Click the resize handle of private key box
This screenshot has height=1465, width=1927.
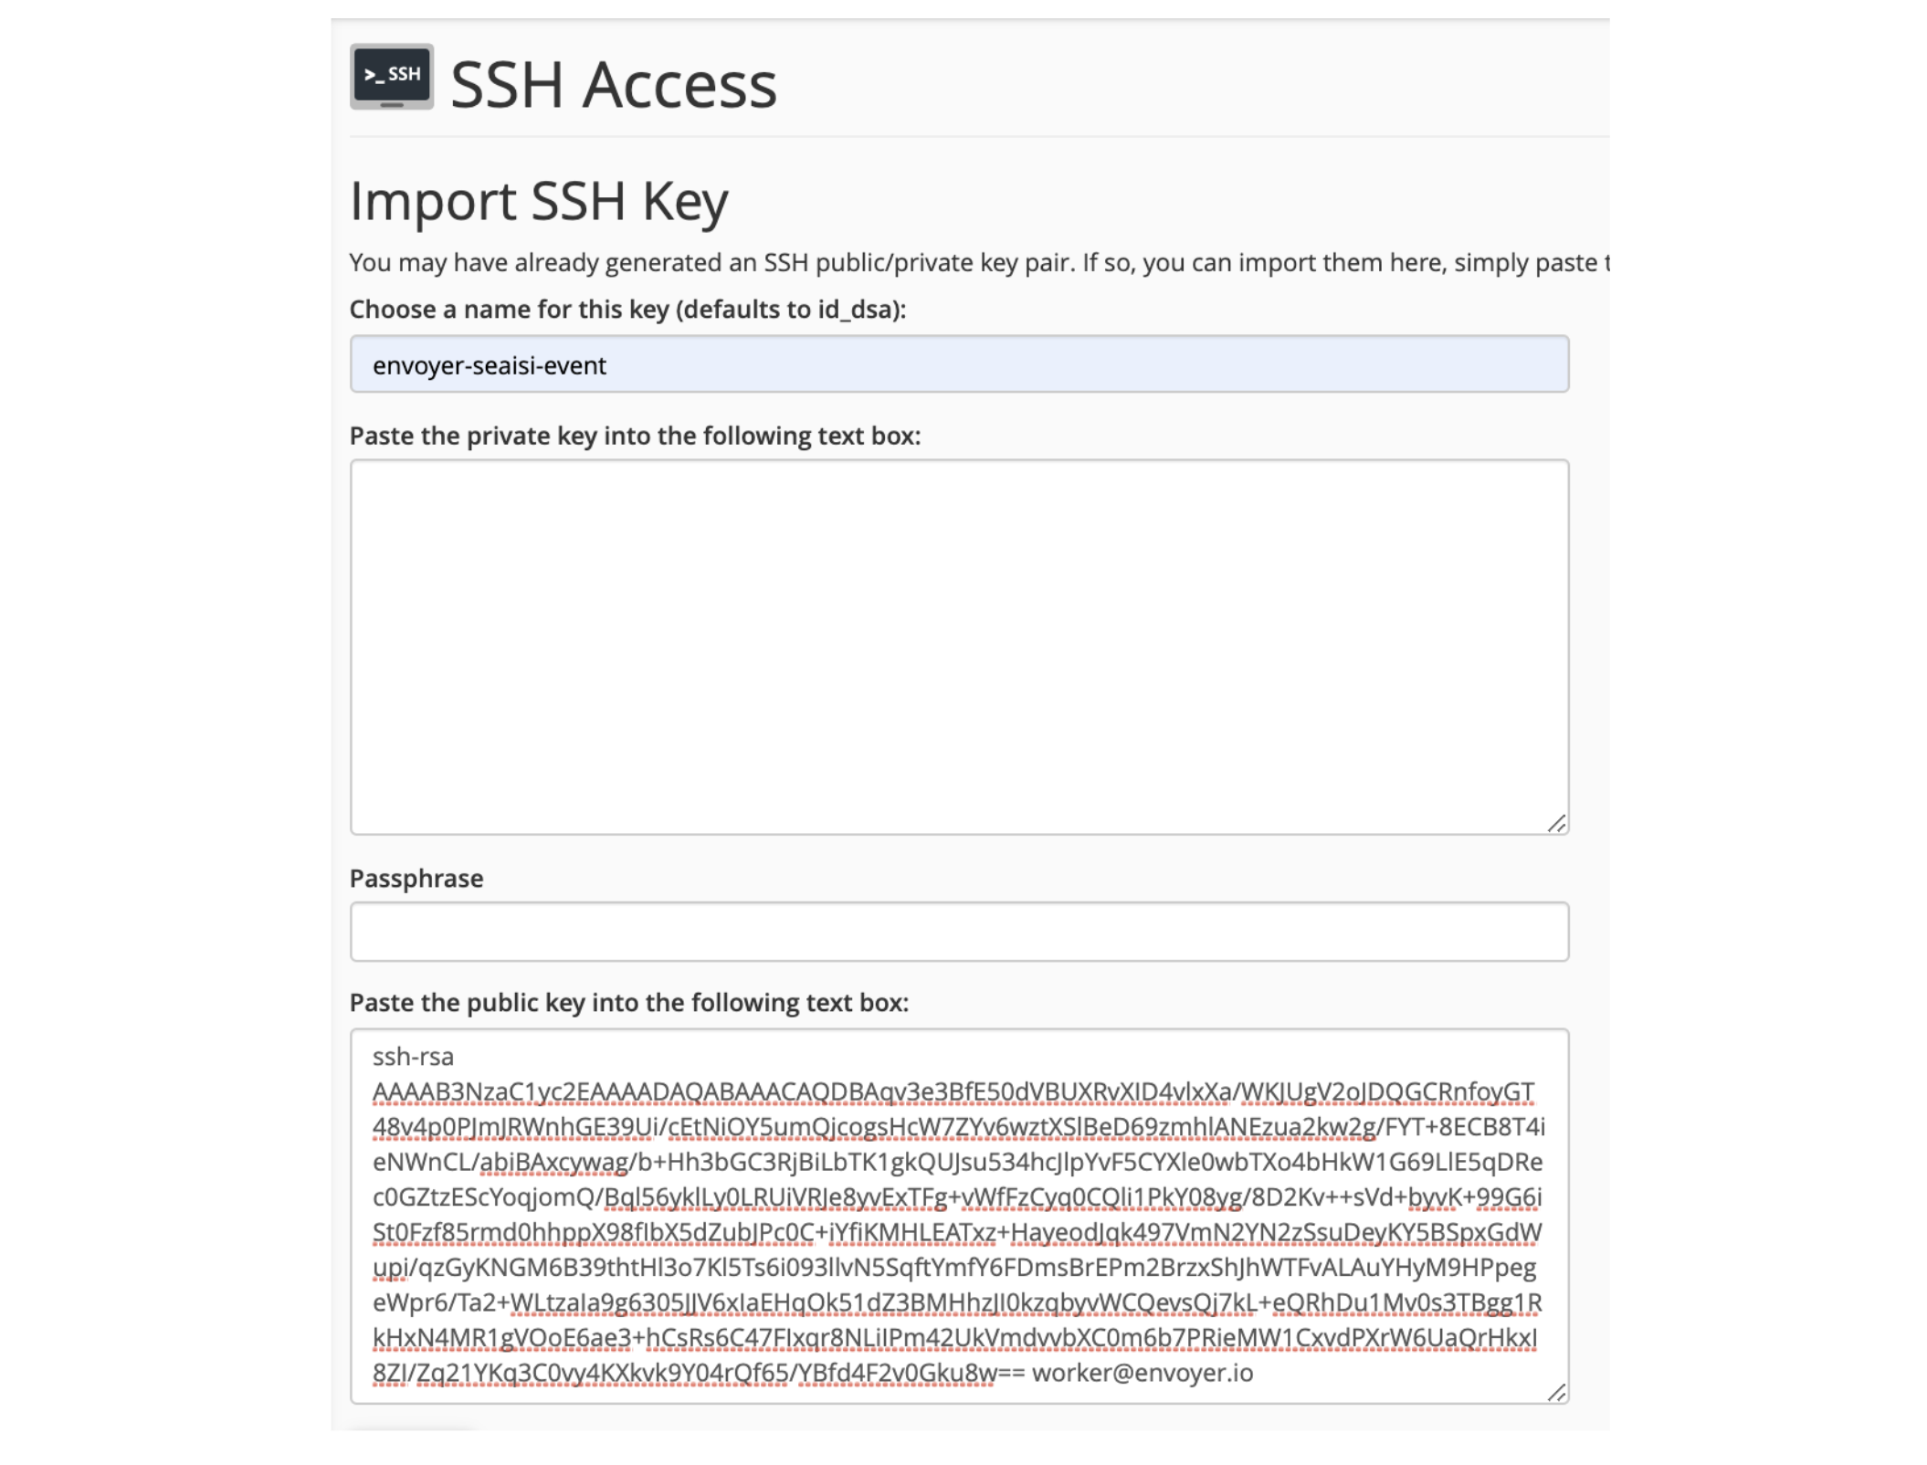pyautogui.click(x=1556, y=824)
